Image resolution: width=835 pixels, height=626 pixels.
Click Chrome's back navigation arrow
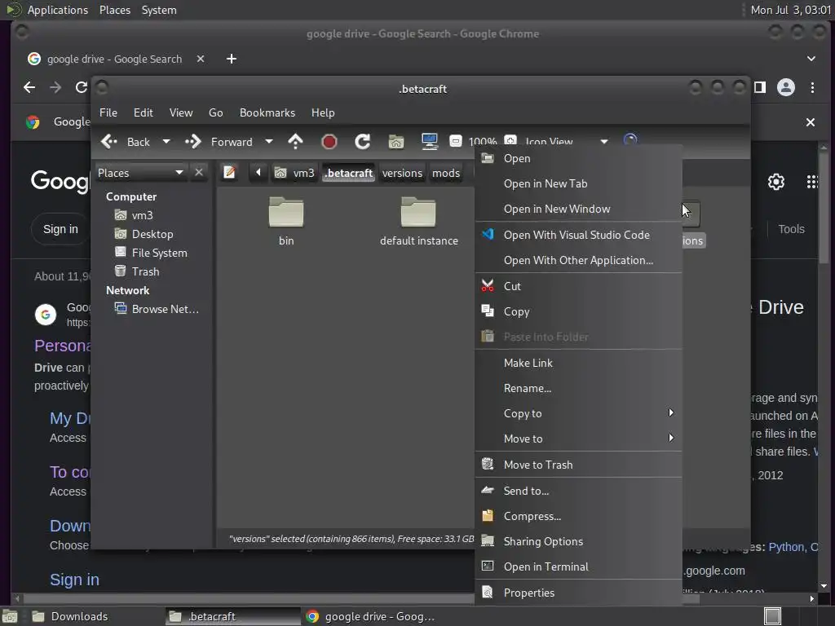click(30, 87)
